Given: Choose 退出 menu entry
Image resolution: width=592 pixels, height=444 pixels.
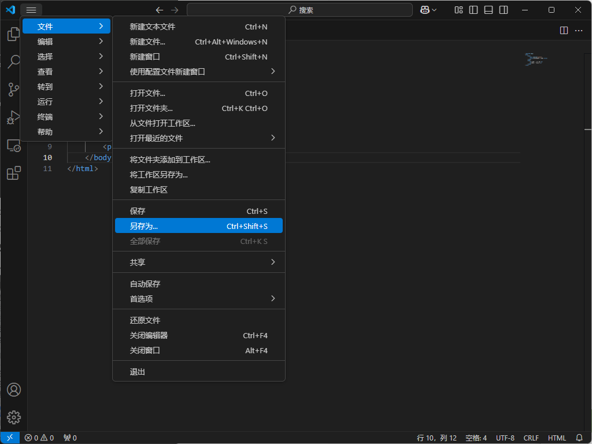Looking at the screenshot, I should [199, 372].
